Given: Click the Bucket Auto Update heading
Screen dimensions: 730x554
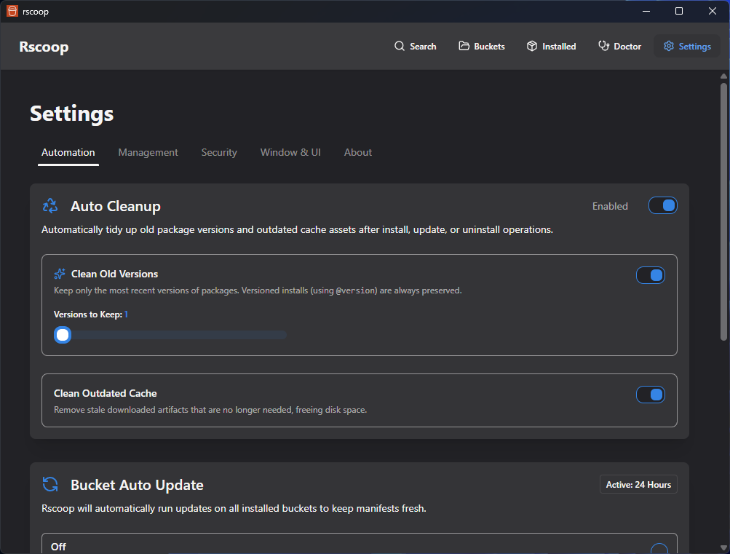Looking at the screenshot, I should [x=137, y=485].
